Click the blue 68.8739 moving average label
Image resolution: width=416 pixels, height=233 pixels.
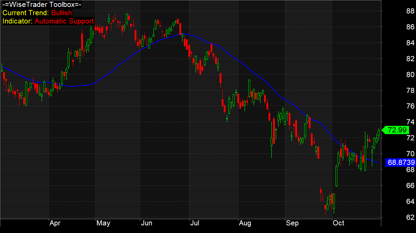pyautogui.click(x=401, y=162)
